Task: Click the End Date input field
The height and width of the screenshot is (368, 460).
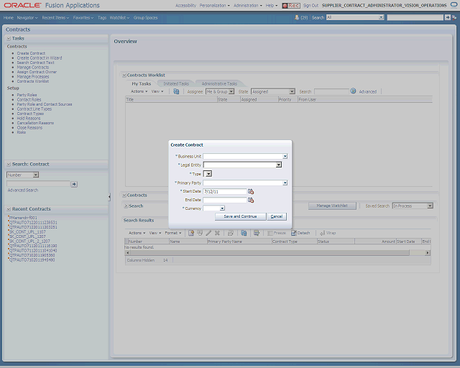Action: (225, 200)
